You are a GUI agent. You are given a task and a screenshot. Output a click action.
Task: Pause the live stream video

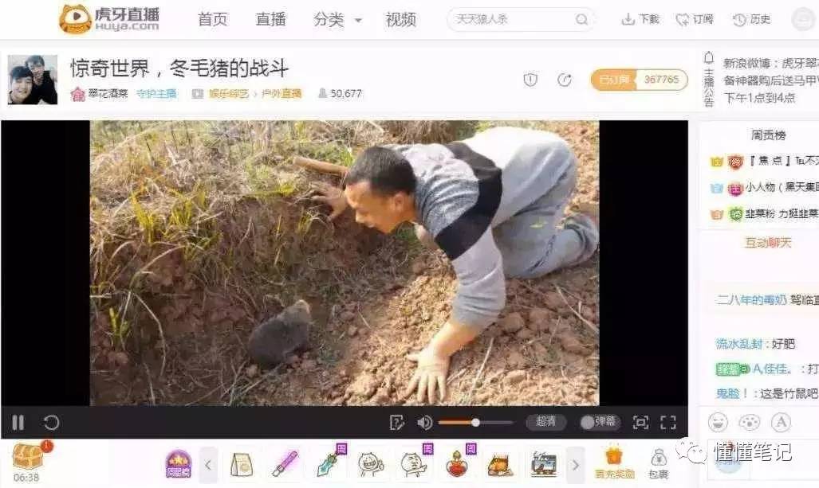tap(18, 423)
